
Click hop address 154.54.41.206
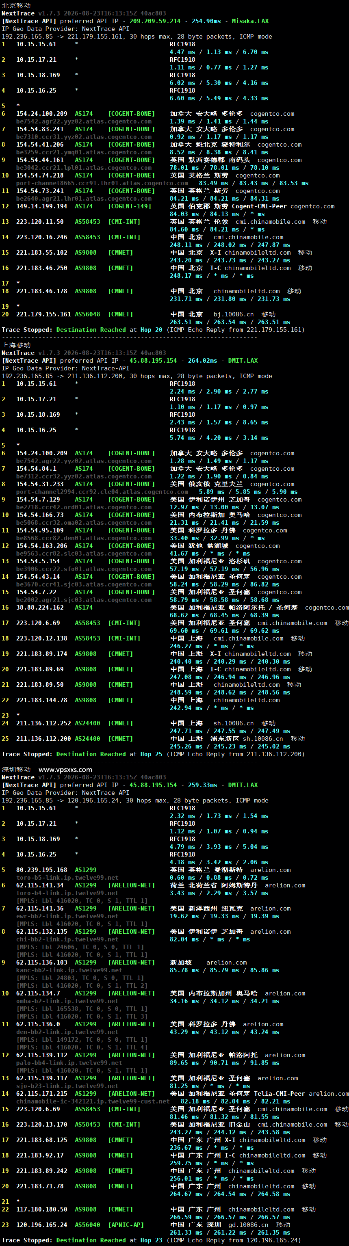point(40,145)
